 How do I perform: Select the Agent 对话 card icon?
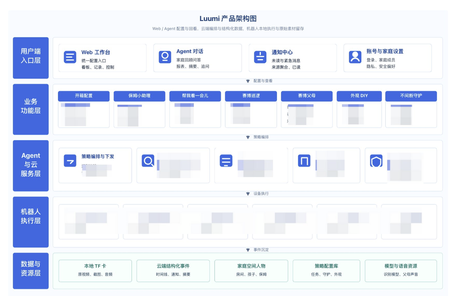pos(165,57)
